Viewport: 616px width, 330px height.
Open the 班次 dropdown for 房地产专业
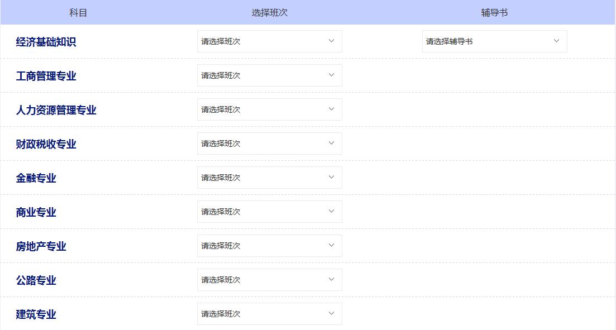point(270,245)
